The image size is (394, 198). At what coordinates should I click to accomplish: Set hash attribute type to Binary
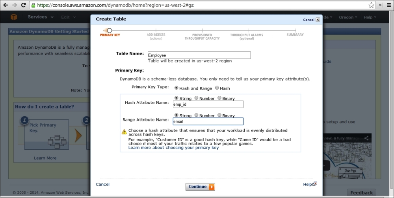point(219,98)
